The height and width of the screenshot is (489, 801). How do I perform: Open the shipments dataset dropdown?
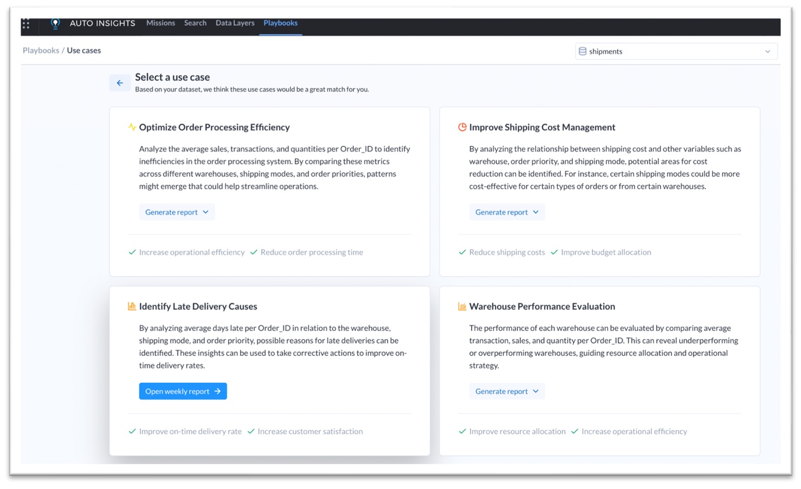coord(676,51)
